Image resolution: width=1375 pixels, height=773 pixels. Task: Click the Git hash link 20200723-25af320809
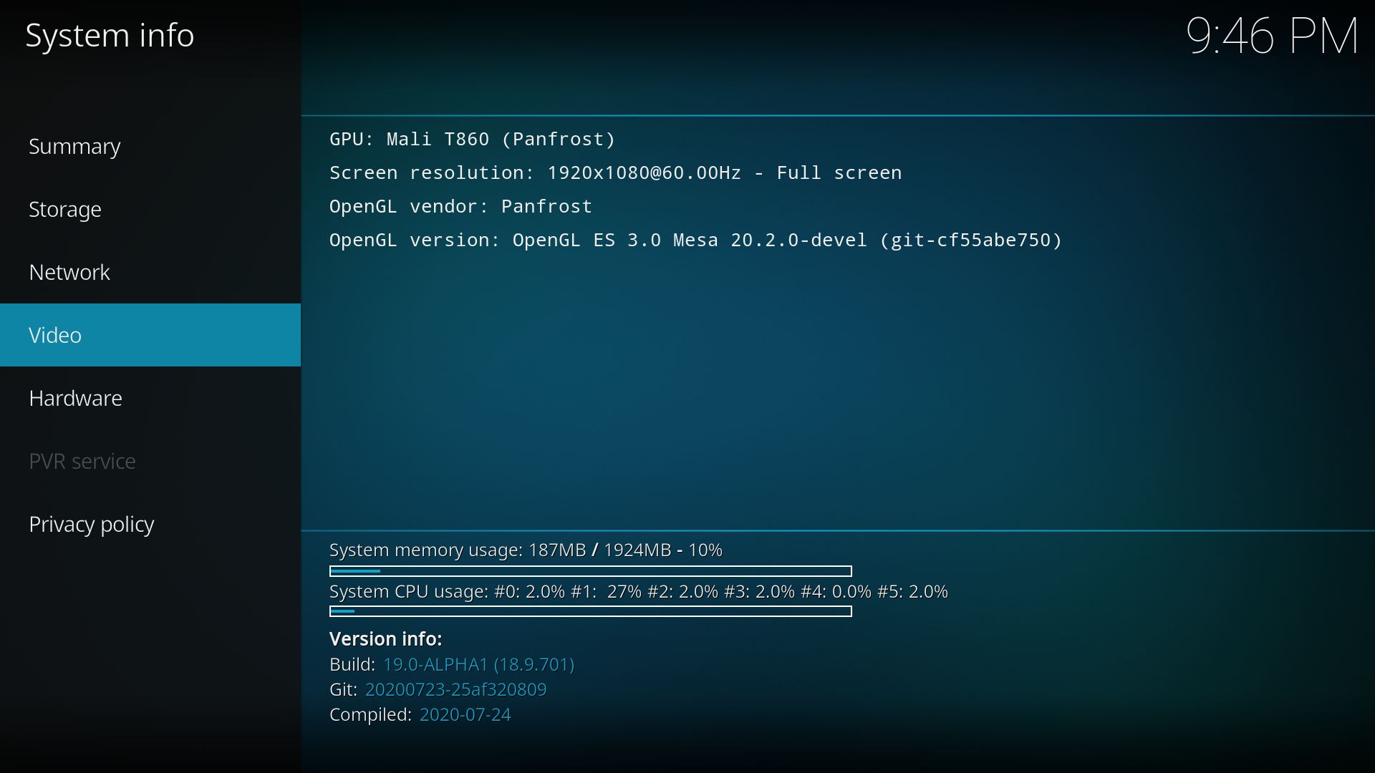point(455,689)
